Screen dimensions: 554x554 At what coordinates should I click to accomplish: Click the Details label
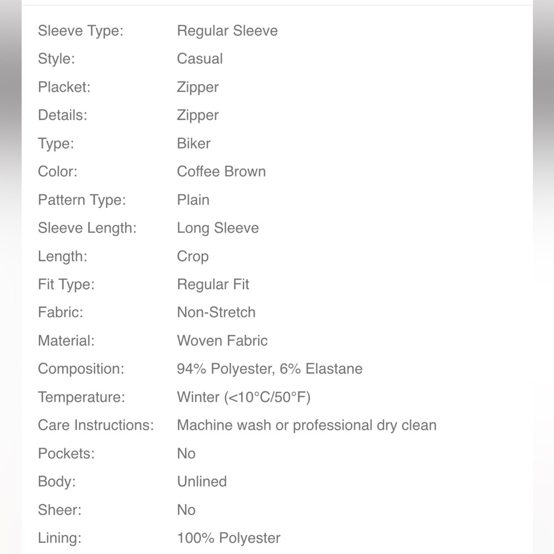tap(63, 115)
